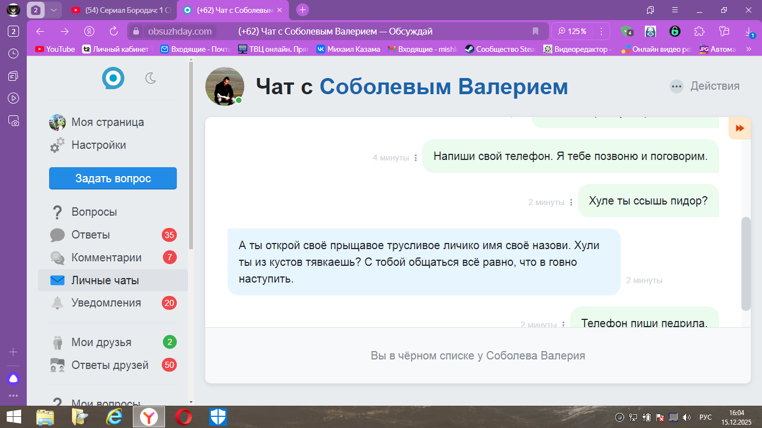Bookmark the page via address bar icon

click(536, 31)
